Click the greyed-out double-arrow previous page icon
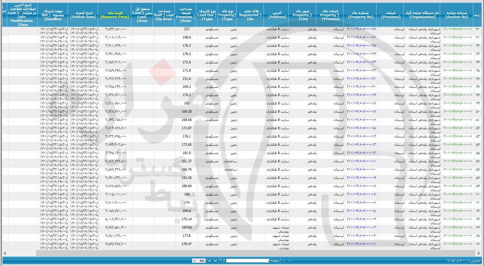The image size is (484, 266). point(284,261)
